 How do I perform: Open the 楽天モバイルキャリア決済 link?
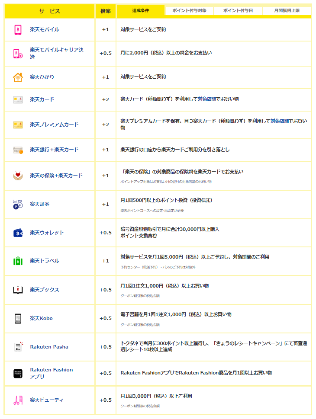[x=57, y=53]
